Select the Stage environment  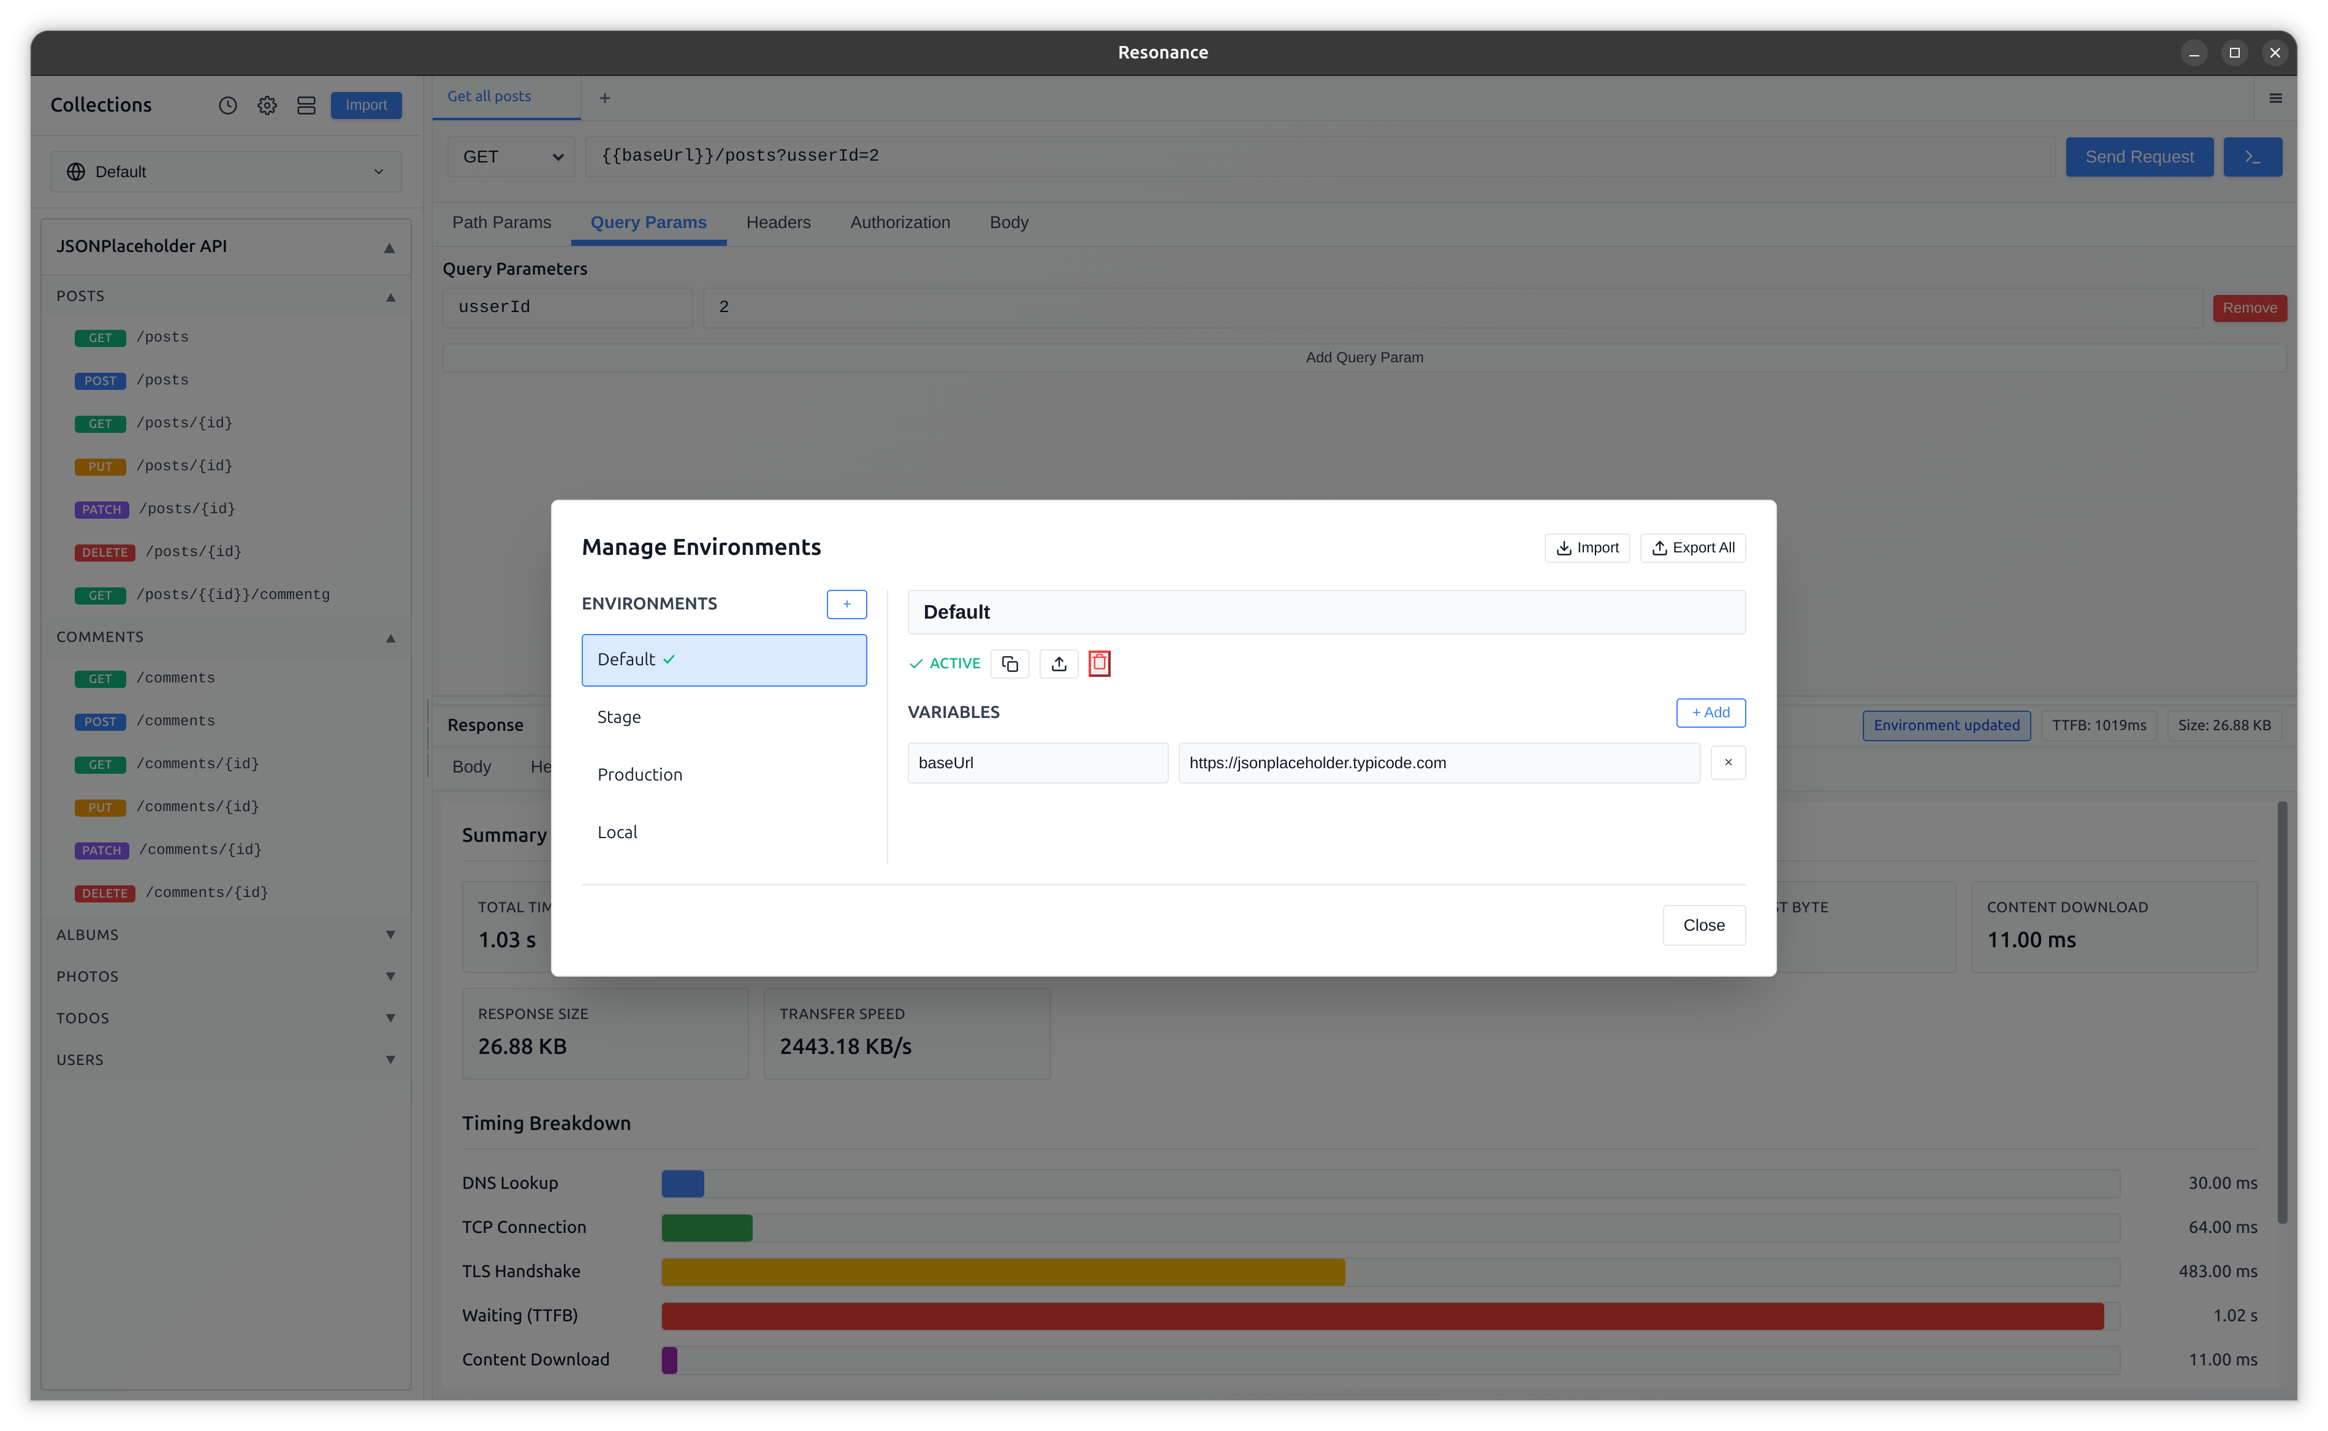point(724,717)
